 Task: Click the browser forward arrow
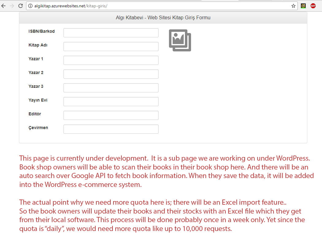click(12, 6)
